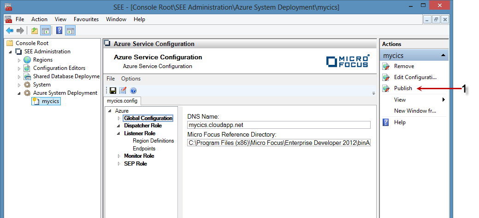The width and height of the screenshot is (479, 218).
Task: Open the View menu in menu bar
Action: [60, 19]
